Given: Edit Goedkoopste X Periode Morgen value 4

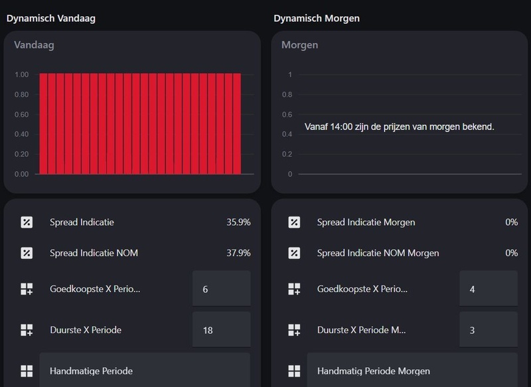Looking at the screenshot, I should click(488, 289).
